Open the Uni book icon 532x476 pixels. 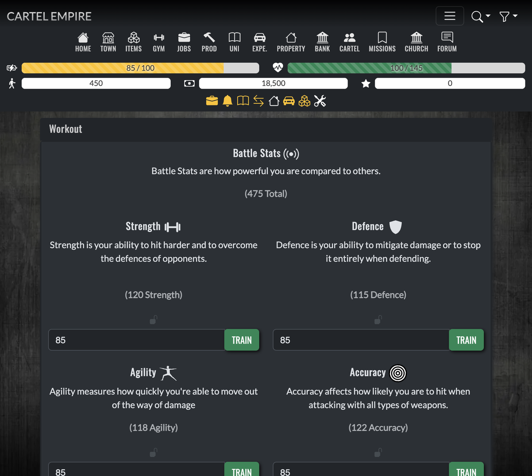click(235, 37)
